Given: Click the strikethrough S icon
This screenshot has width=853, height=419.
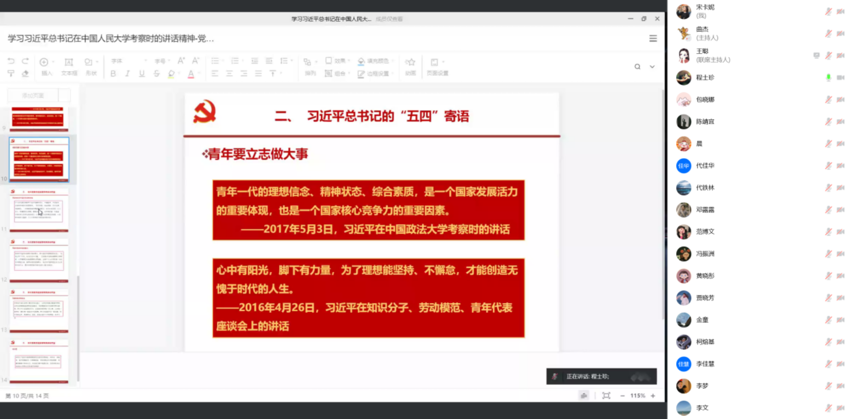Looking at the screenshot, I should tap(156, 74).
